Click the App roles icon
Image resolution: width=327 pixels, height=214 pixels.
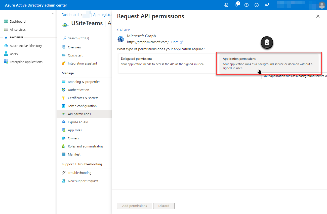(x=63, y=130)
